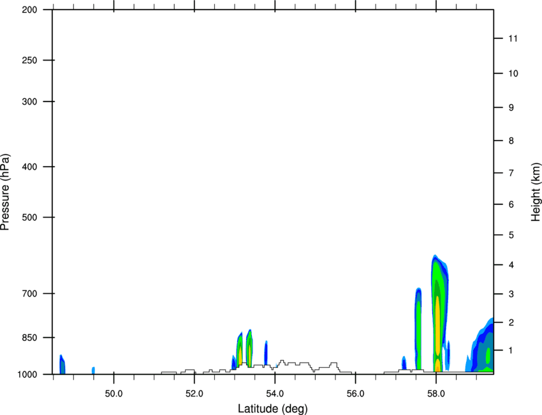Image resolution: width=542 pixels, height=415 pixels.
Task: Click the 54.0 latitude tick label
Action: [275, 393]
